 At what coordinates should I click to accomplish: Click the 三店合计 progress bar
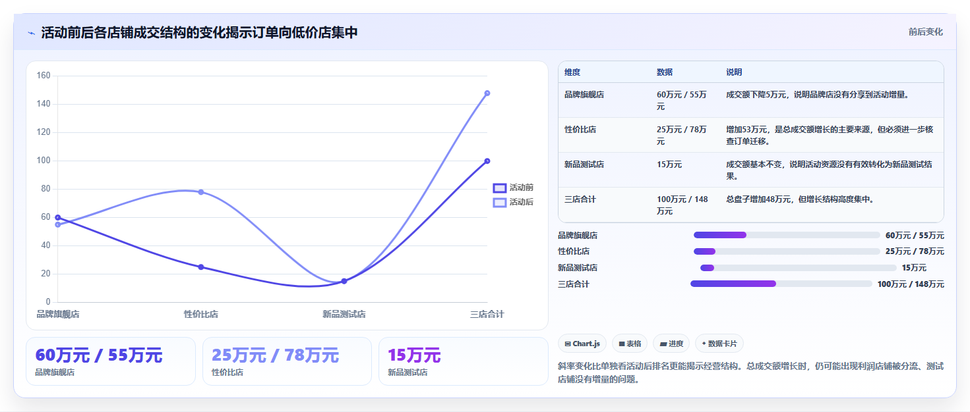(x=781, y=284)
